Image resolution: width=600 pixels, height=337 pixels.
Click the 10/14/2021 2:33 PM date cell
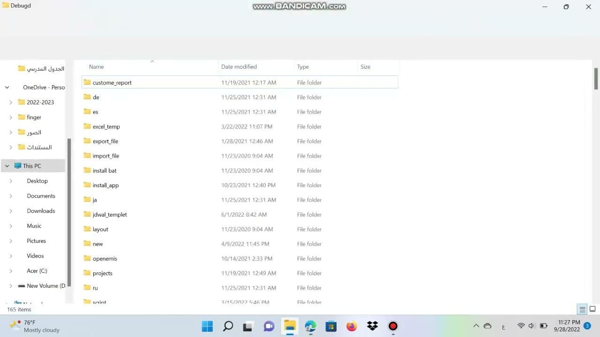247,258
